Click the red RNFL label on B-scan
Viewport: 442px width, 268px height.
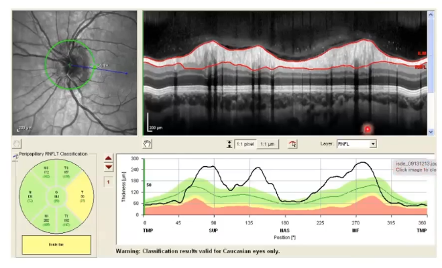tap(421, 67)
